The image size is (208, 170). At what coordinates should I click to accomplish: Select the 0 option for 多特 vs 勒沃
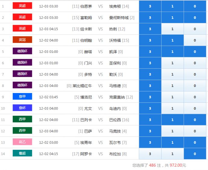tap(195, 74)
